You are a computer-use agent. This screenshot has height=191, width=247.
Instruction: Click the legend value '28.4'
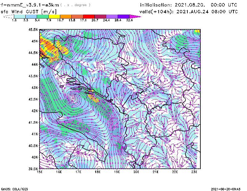[118, 20]
